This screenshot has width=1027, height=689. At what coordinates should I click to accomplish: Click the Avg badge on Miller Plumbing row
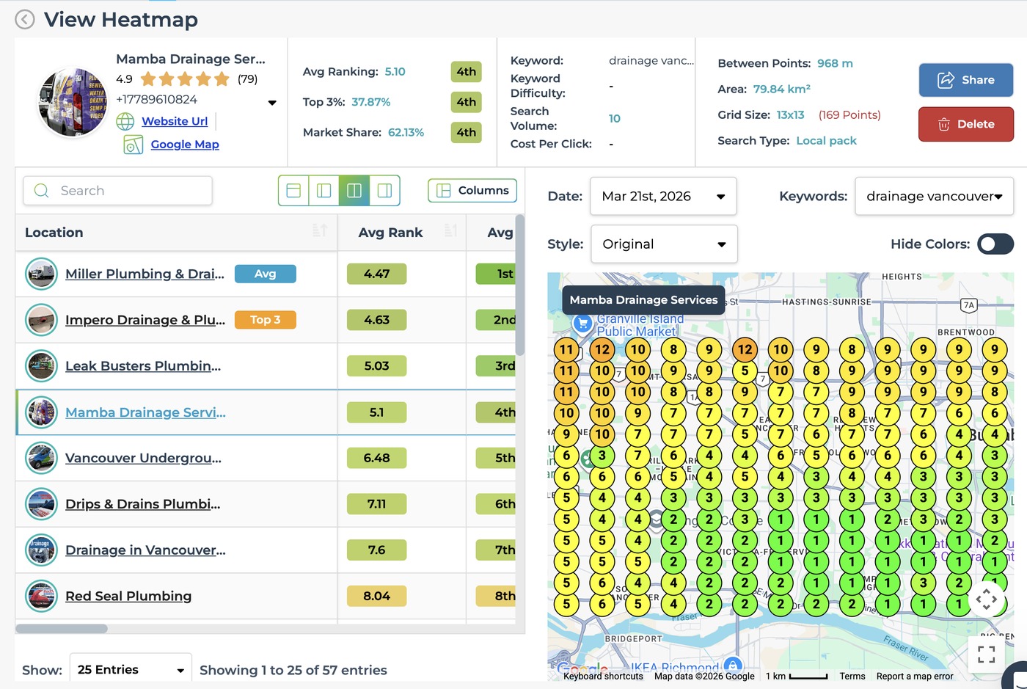[266, 274]
